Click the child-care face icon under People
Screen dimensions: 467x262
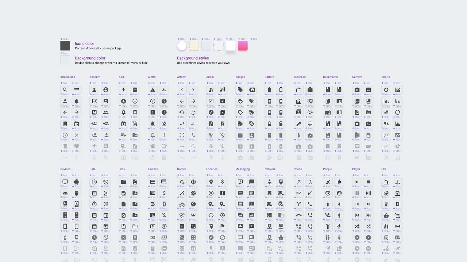(328, 193)
